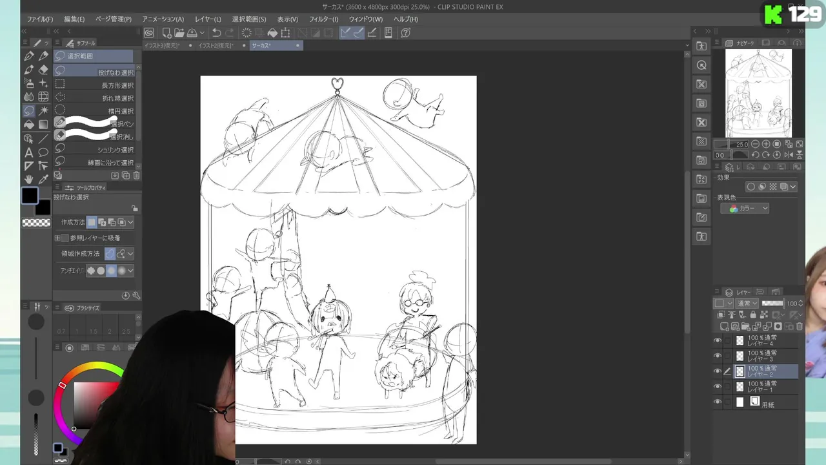Collapse left tool palette dock arrows
The height and width of the screenshot is (465, 826).
(25, 32)
